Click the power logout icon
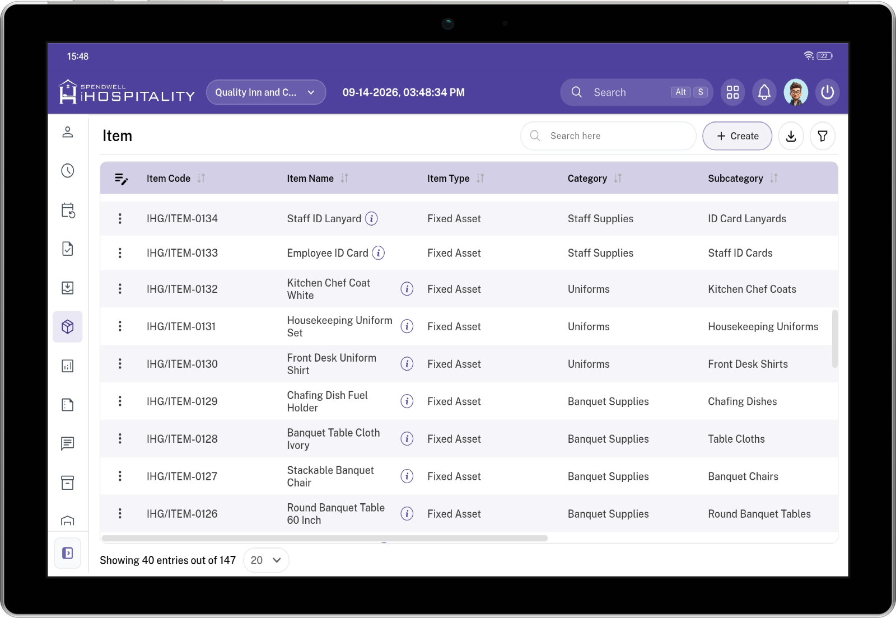The width and height of the screenshot is (896, 618). 827,92
